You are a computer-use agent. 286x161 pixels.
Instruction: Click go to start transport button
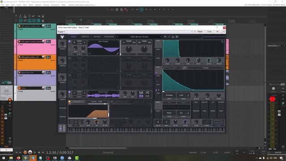point(17,152)
